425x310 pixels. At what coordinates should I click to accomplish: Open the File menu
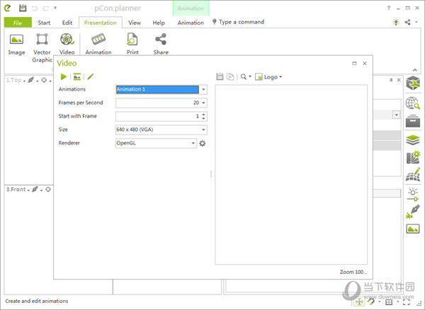point(18,23)
